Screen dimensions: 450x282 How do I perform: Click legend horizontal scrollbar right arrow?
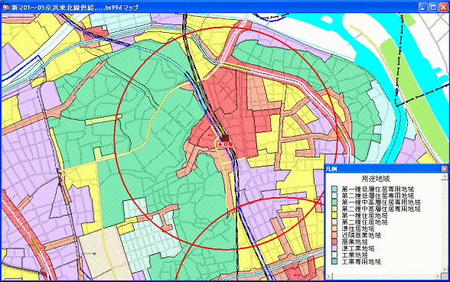[x=439, y=277]
